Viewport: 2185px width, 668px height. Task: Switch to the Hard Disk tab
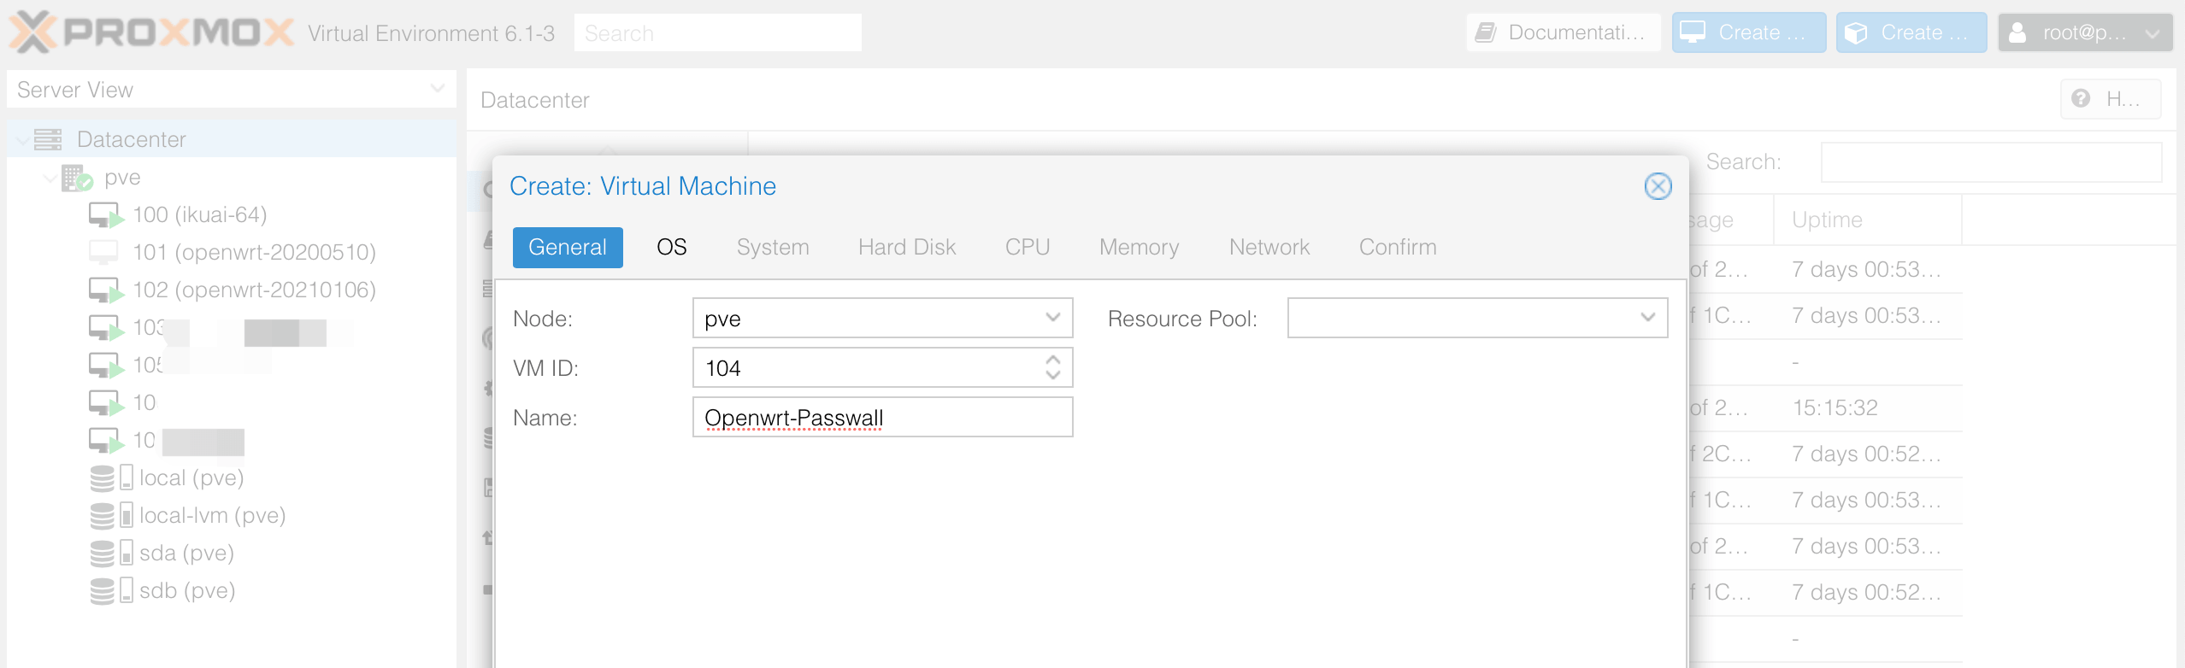pyautogui.click(x=907, y=247)
